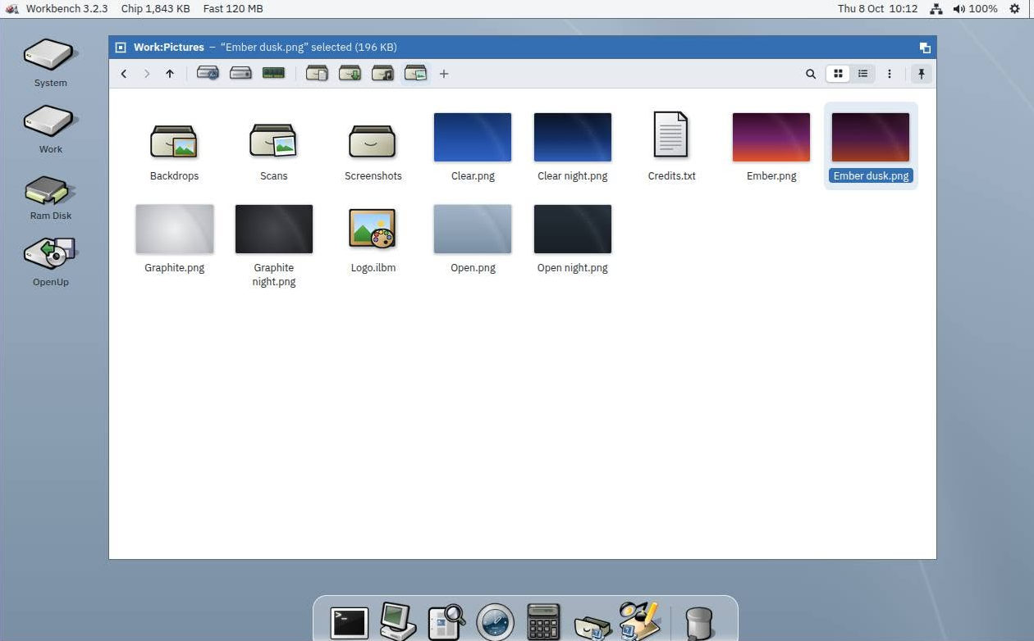Launch the computer icon in the dock

click(398, 621)
